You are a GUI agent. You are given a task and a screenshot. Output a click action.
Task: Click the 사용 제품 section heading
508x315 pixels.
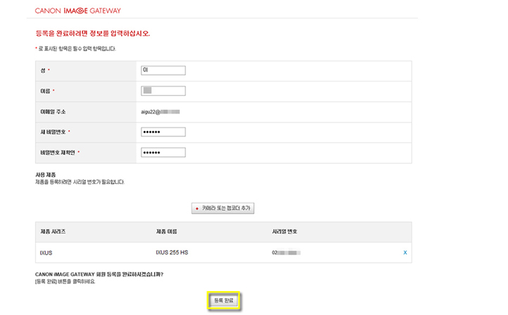45,175
